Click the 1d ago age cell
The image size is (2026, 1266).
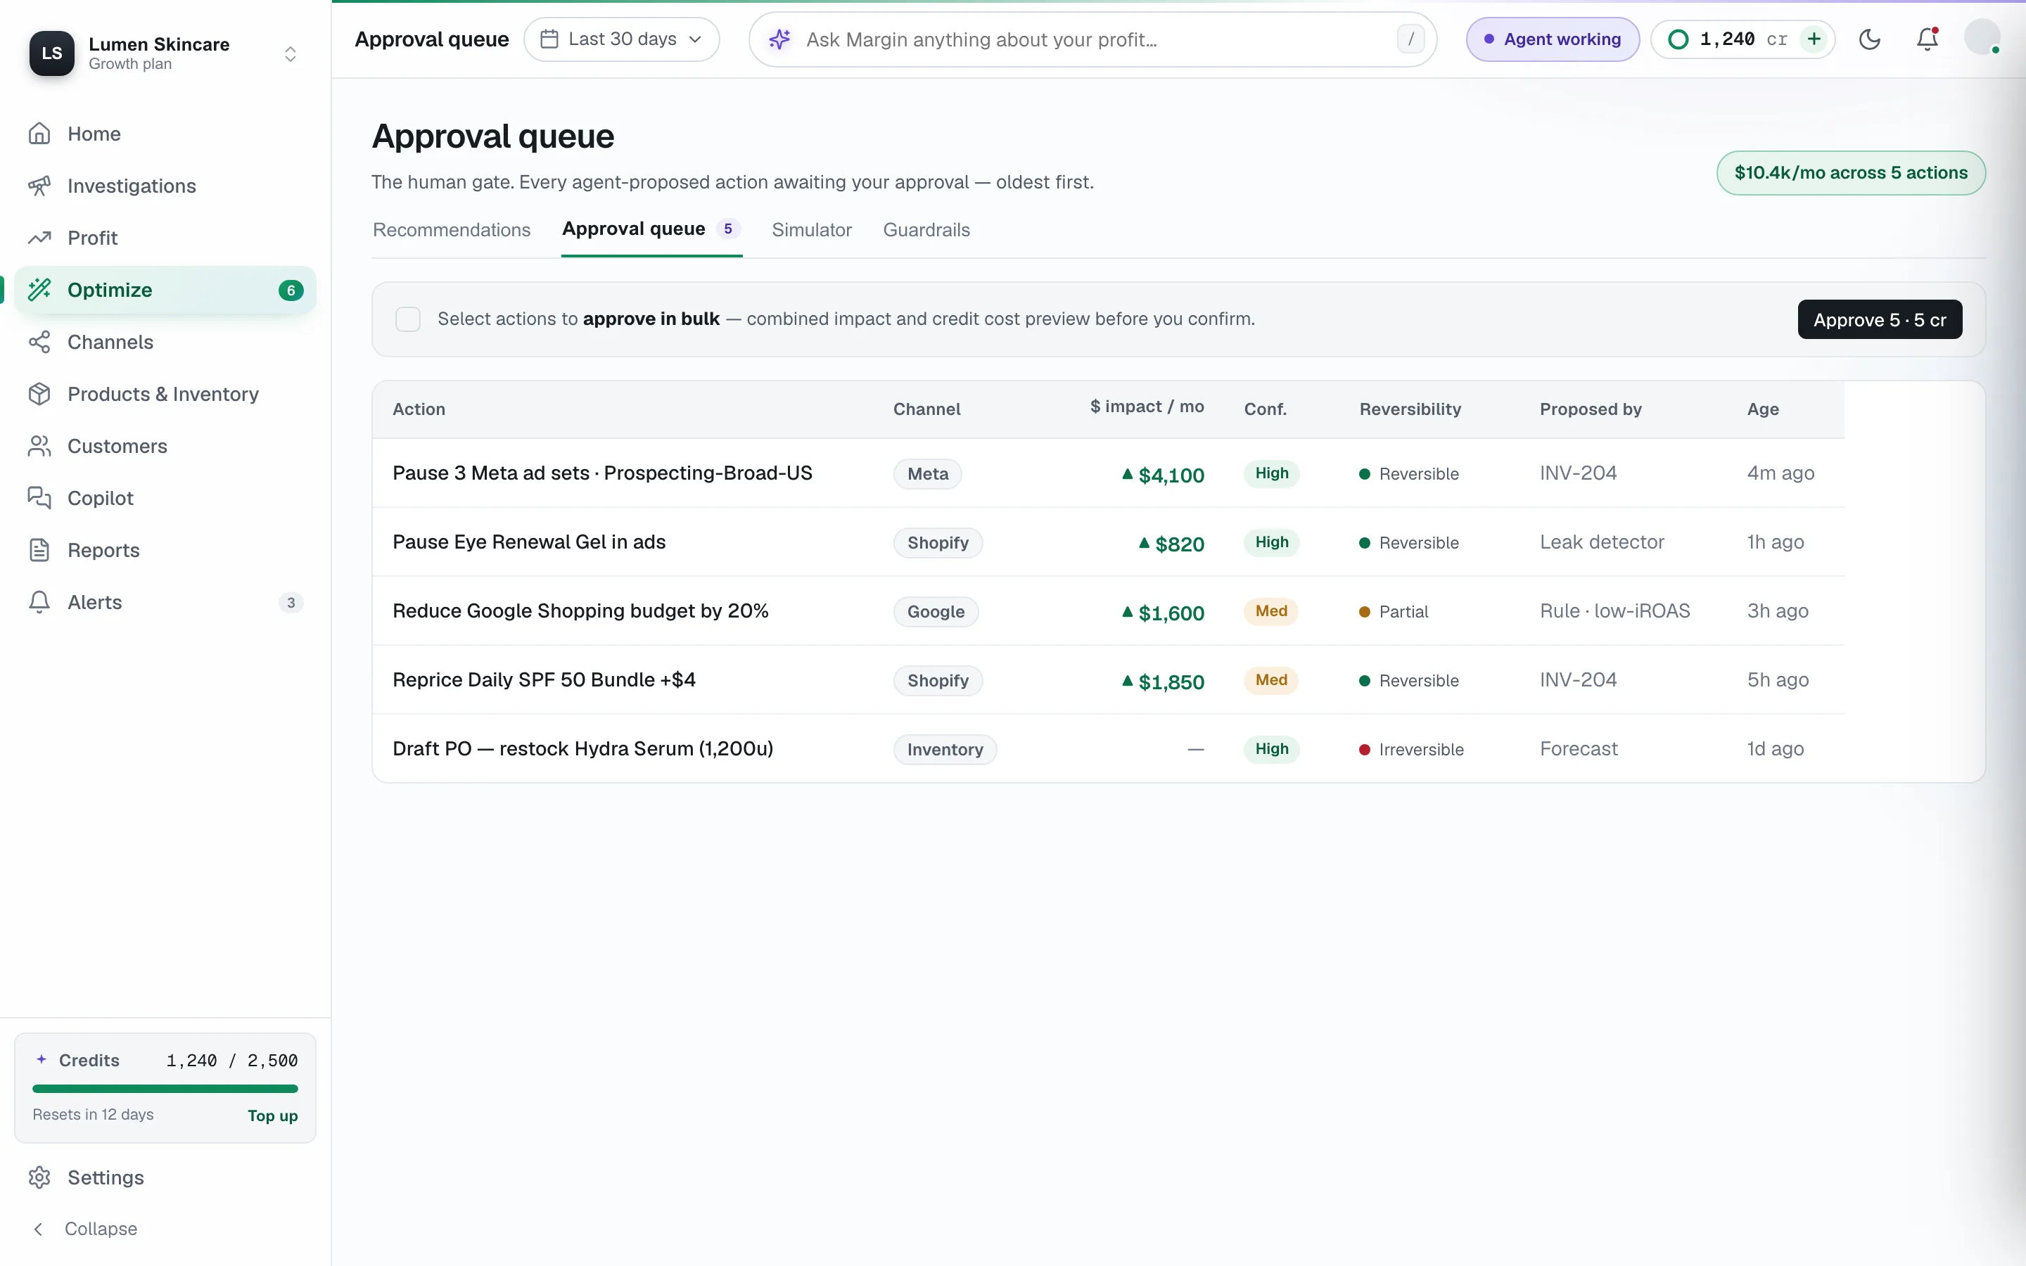[x=1775, y=748]
